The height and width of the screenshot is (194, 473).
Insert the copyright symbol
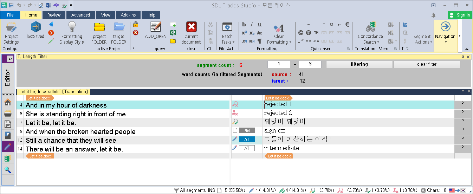click(x=301, y=33)
